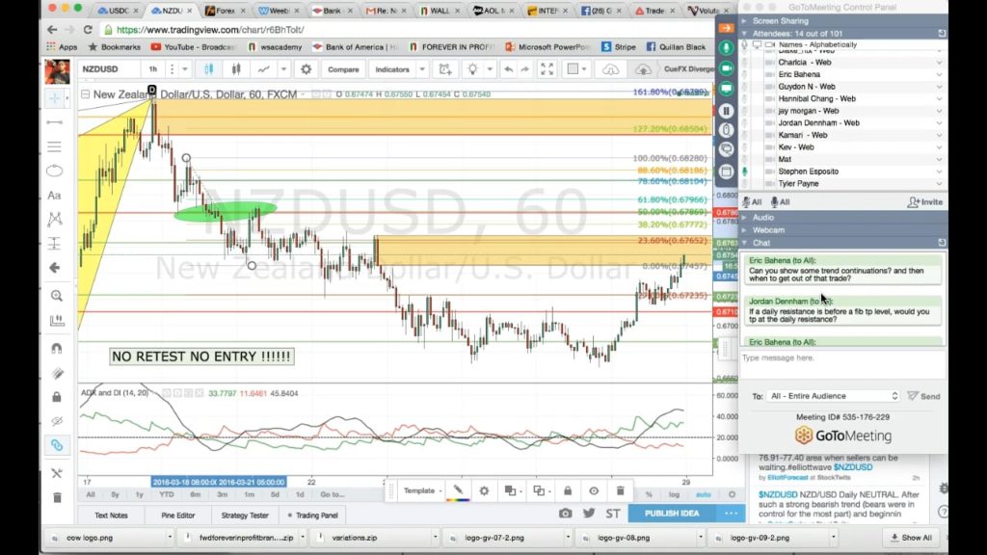
Task: Expand the Screen Sharing section
Action: pos(781,20)
